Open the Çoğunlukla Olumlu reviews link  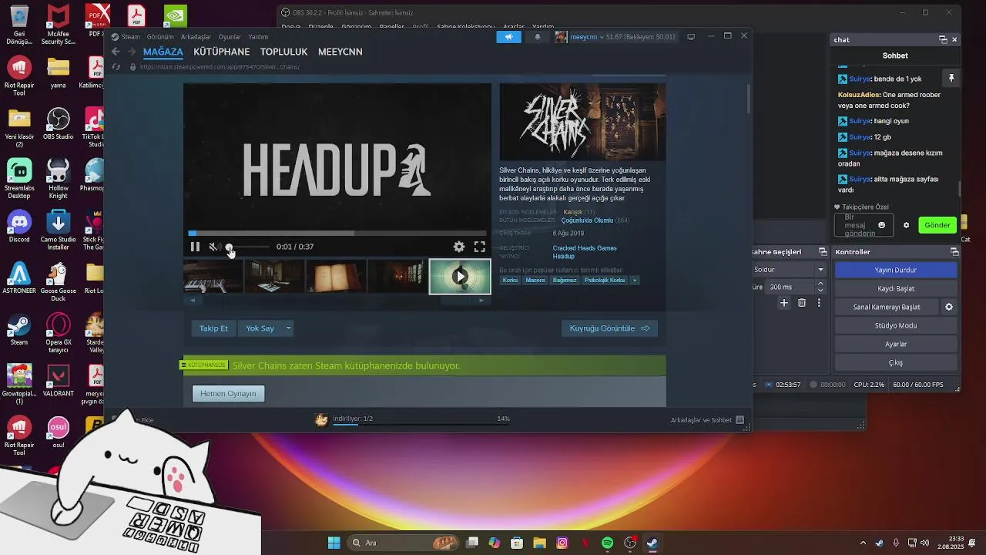tap(587, 220)
